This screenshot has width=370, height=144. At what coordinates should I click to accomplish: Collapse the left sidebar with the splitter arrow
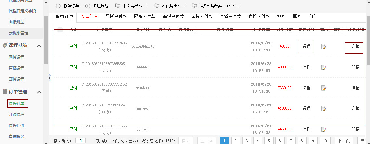[49, 78]
